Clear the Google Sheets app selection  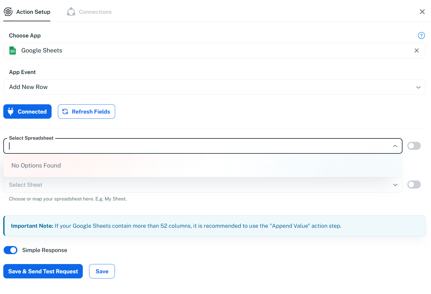(x=416, y=50)
